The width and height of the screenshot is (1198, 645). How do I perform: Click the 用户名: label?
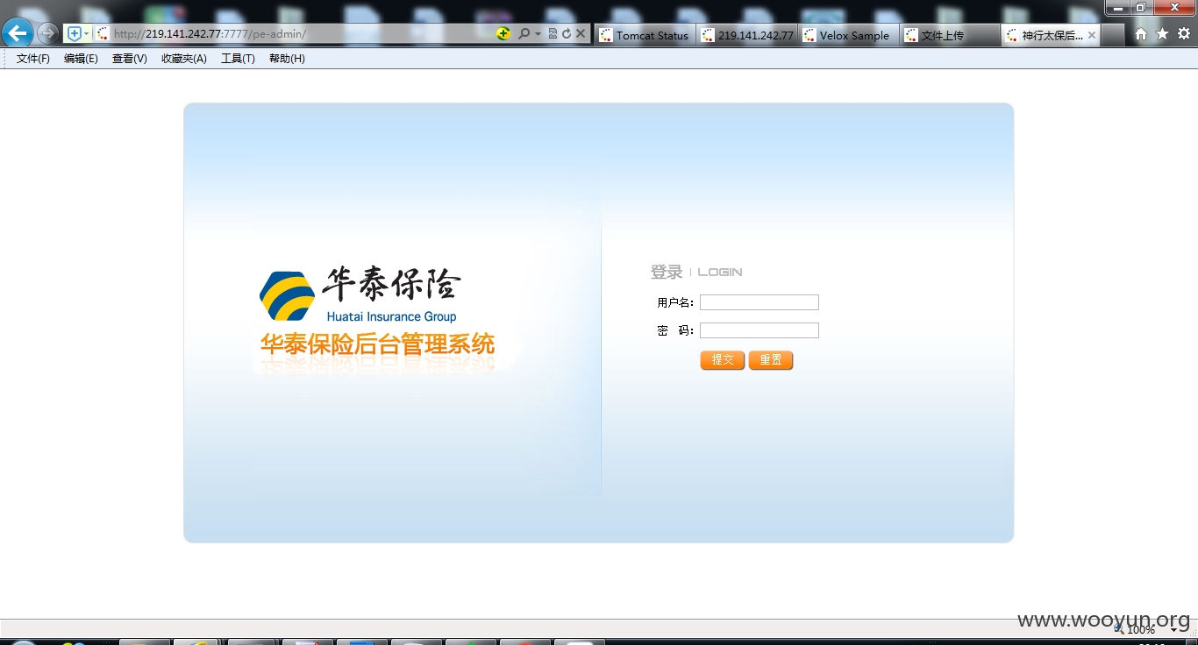(x=675, y=302)
